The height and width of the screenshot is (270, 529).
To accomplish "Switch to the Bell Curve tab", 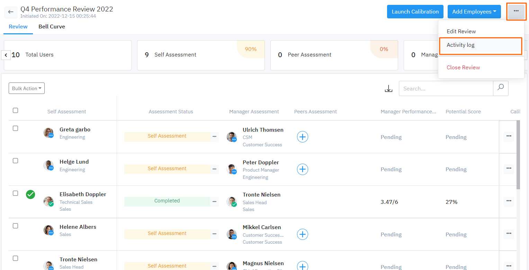I will coord(52,26).
